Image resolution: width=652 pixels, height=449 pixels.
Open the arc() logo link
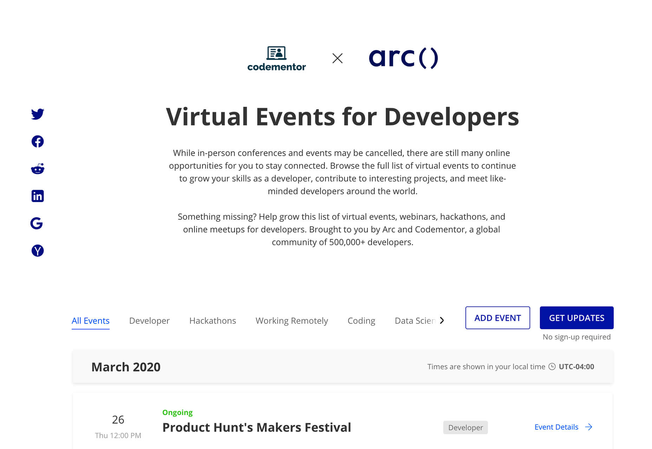(403, 58)
